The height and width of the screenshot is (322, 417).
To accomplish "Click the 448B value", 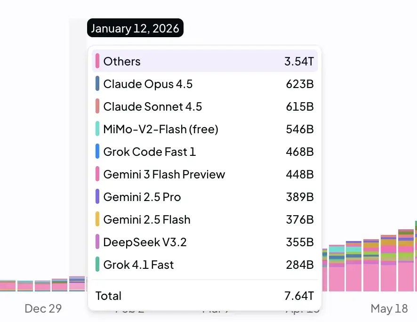I will click(300, 175).
